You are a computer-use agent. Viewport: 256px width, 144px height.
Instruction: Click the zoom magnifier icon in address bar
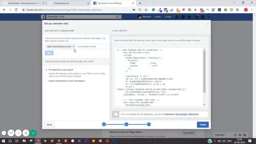click(140, 10)
